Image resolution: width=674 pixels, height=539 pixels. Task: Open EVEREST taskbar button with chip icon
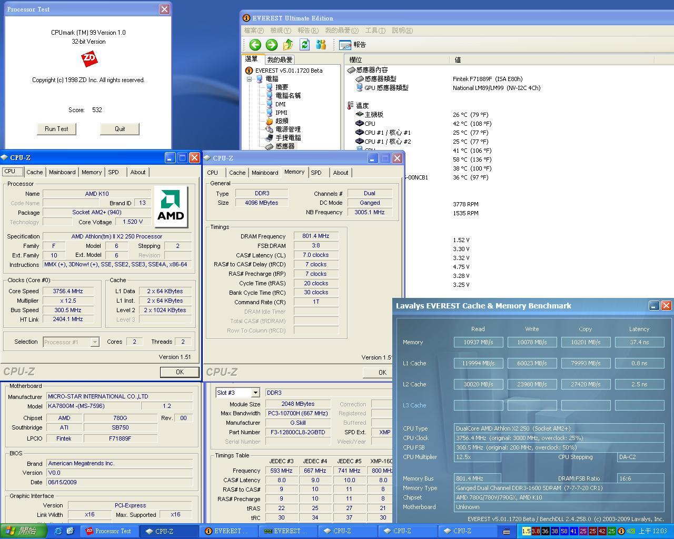point(289,531)
